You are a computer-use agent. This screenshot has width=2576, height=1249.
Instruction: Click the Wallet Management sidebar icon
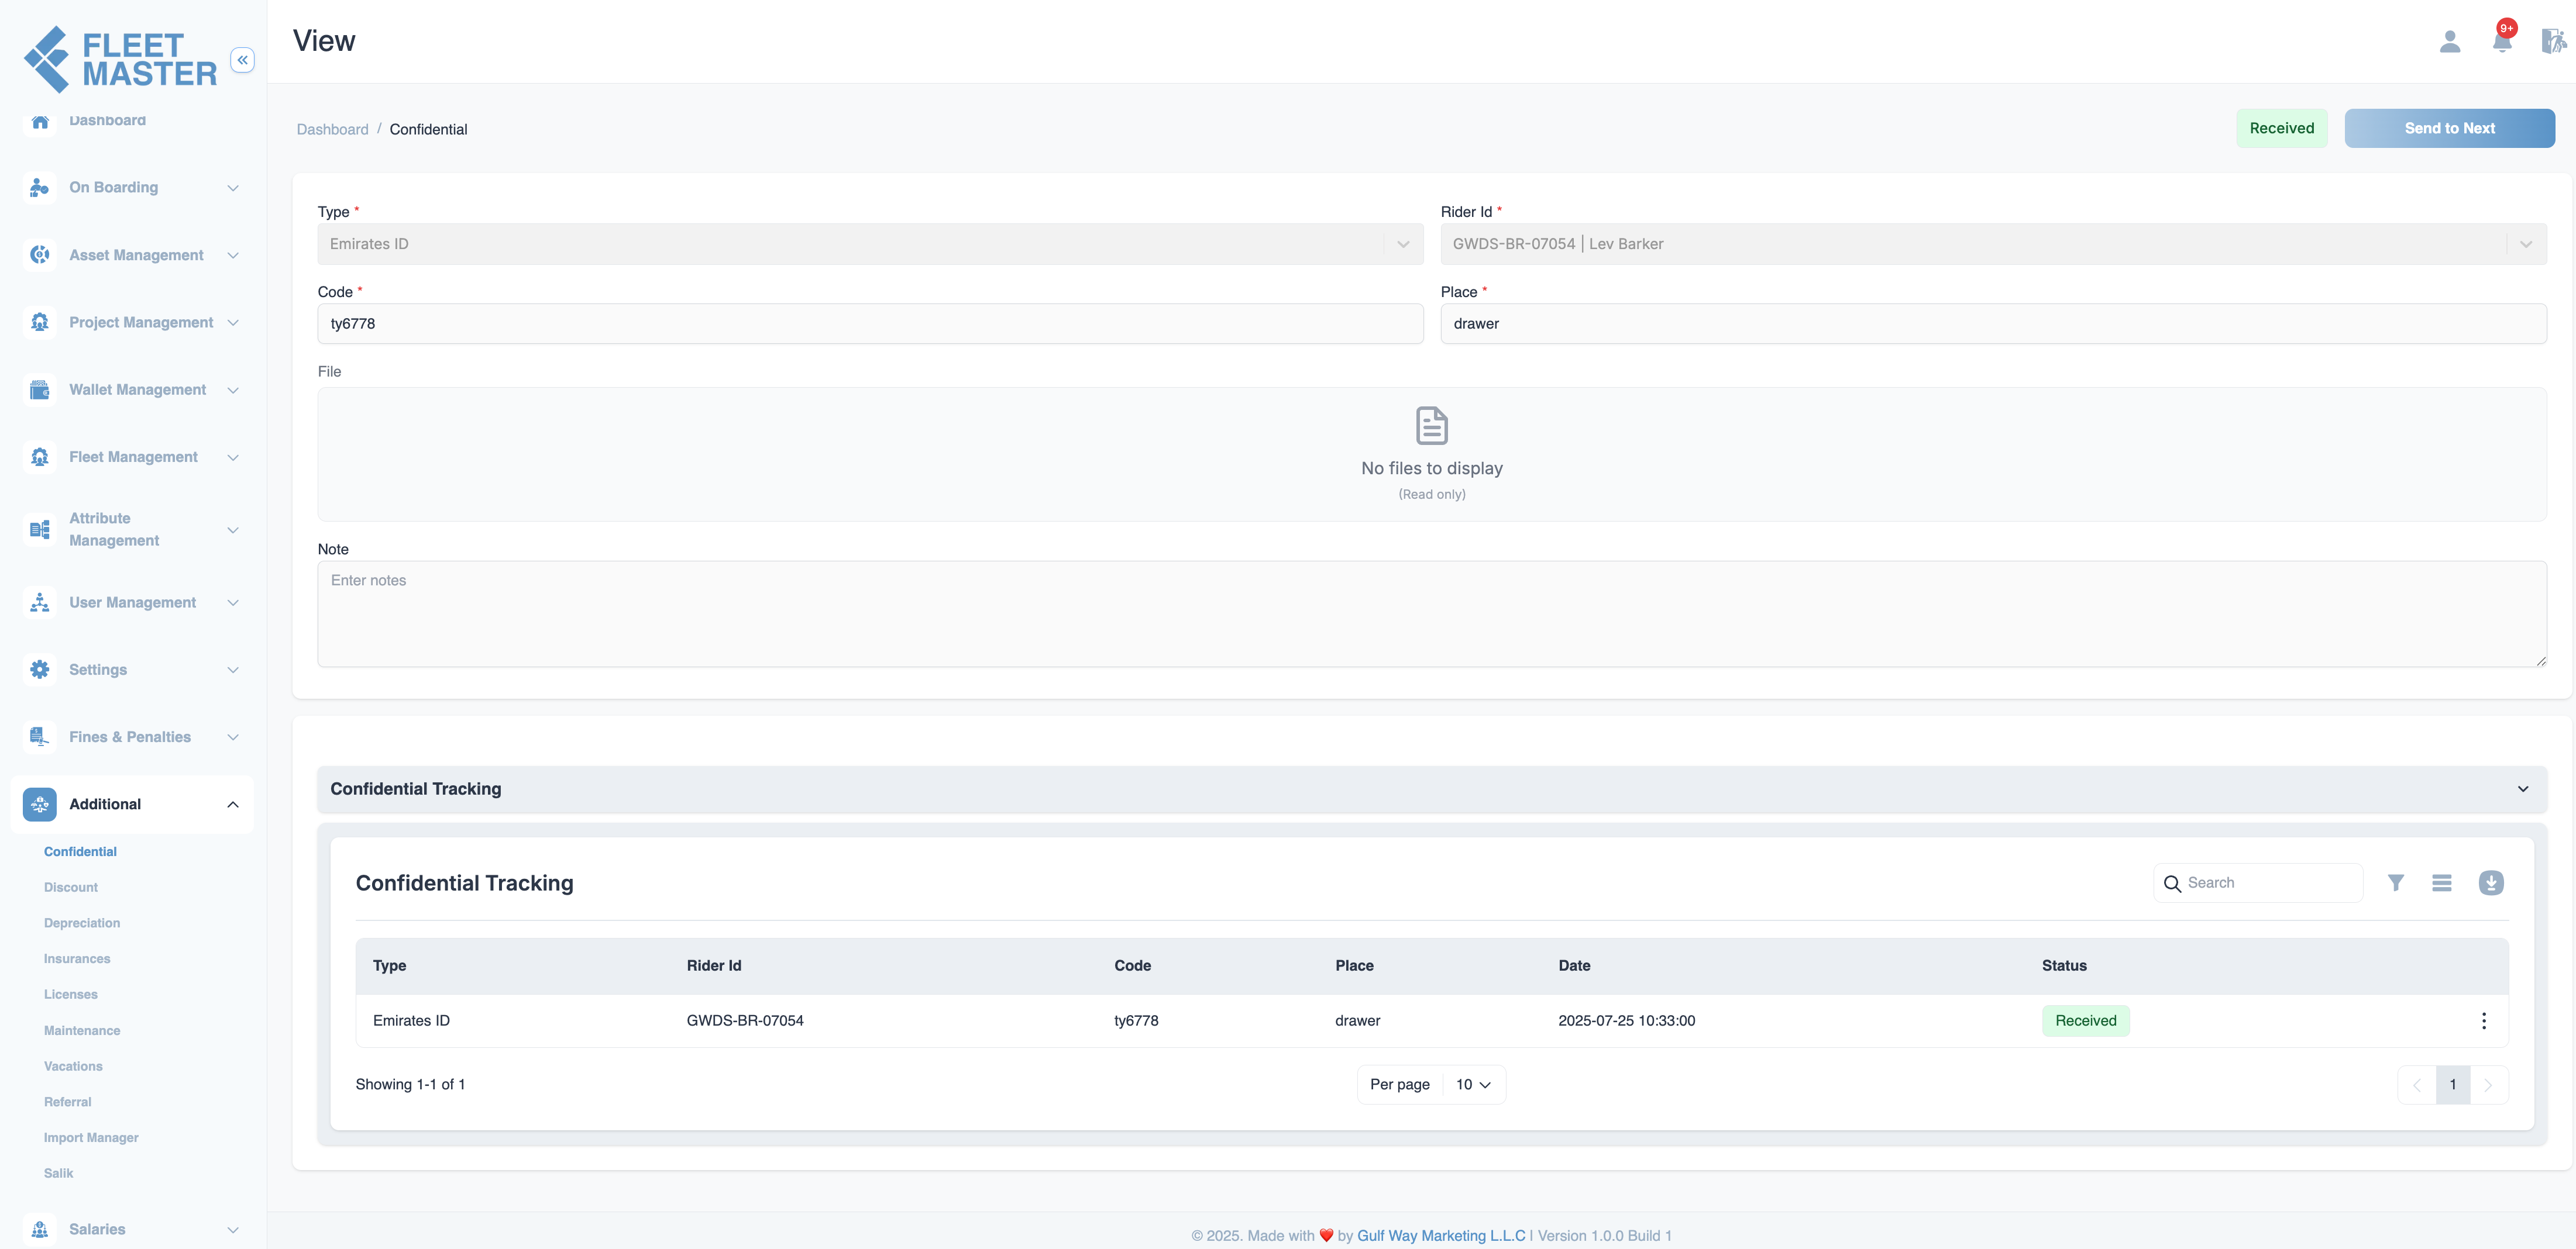40,389
